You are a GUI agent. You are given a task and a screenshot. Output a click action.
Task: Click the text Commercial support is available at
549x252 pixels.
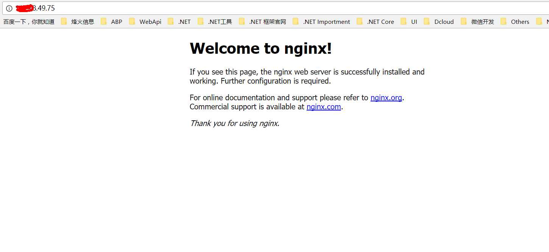[247, 107]
